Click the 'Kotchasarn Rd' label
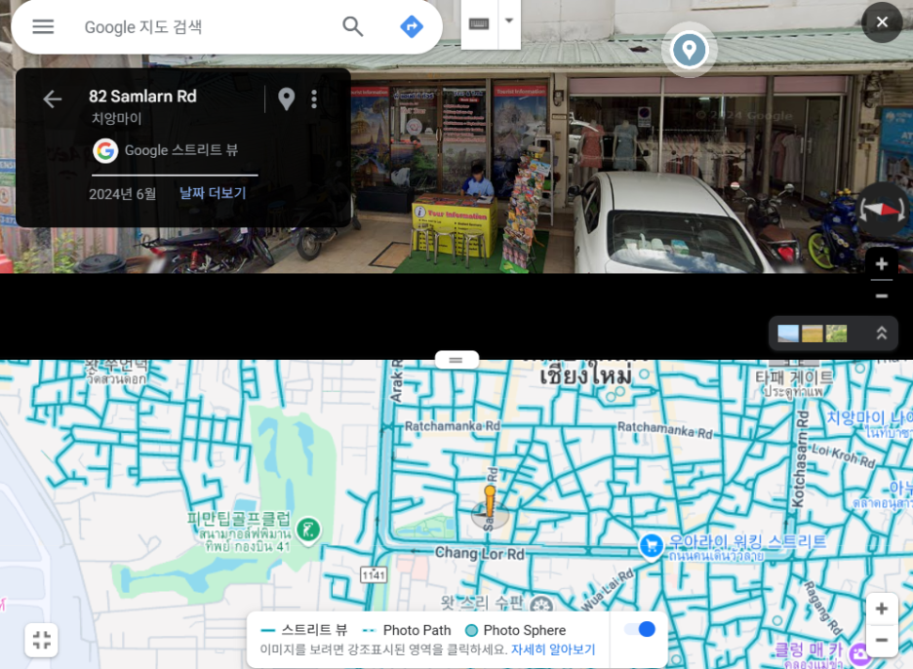This screenshot has height=669, width=913. 800,458
